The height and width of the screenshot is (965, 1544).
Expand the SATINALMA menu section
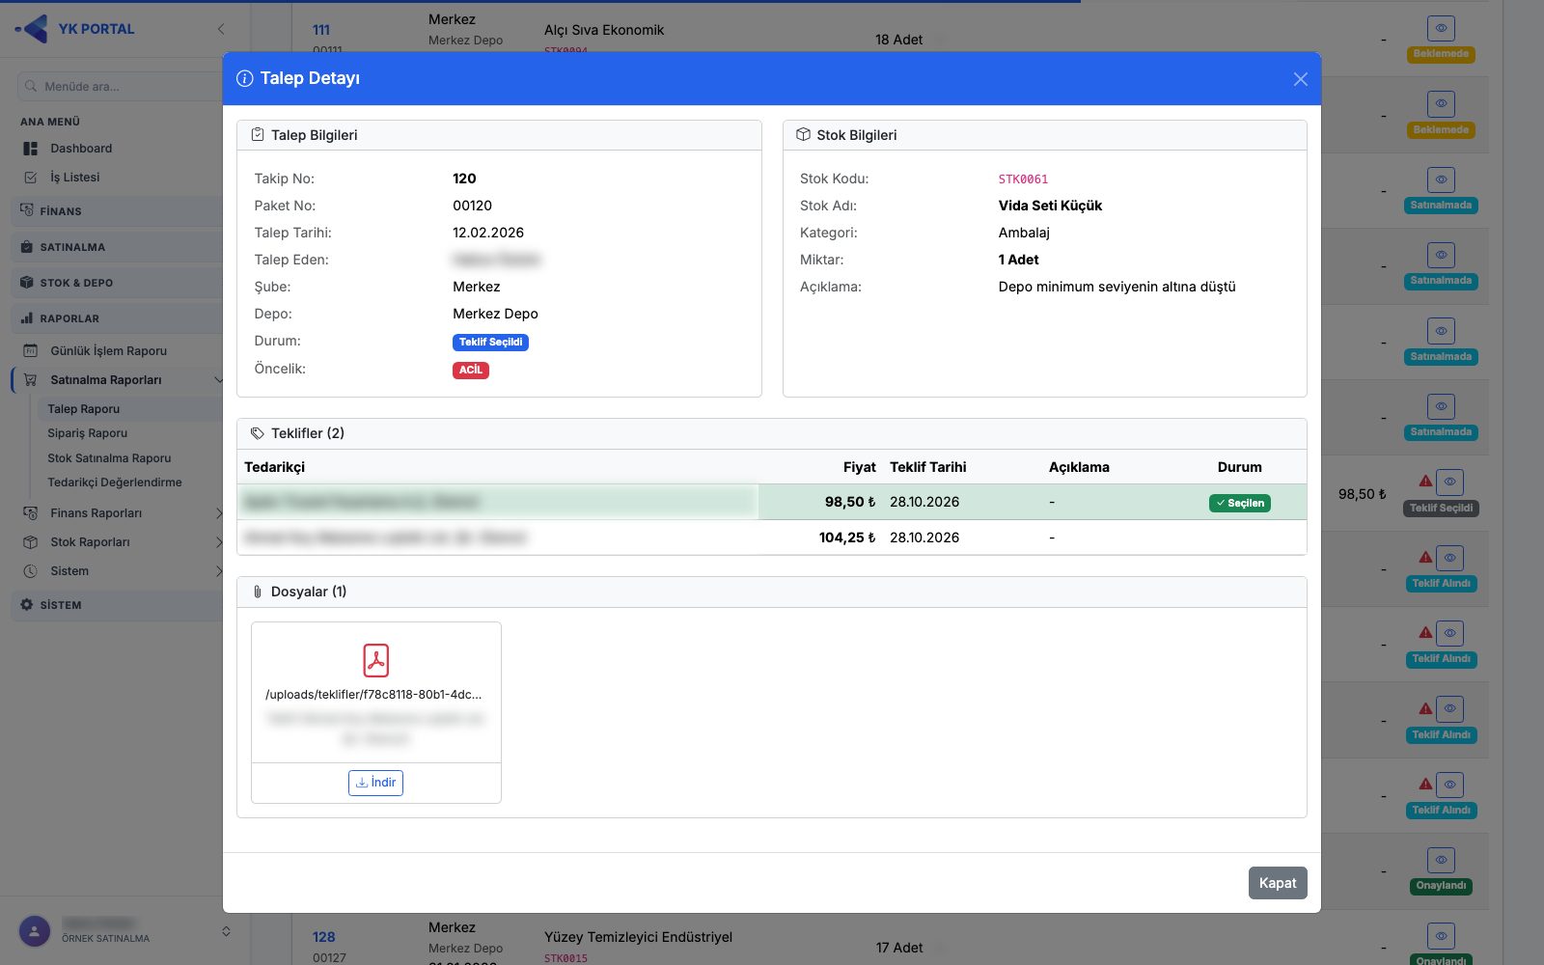tap(118, 247)
